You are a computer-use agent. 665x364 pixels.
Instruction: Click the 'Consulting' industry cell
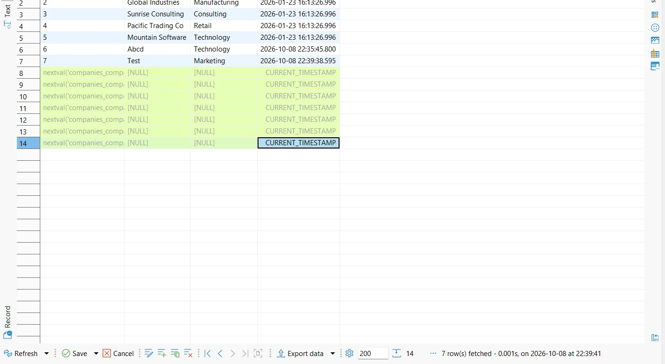224,14
